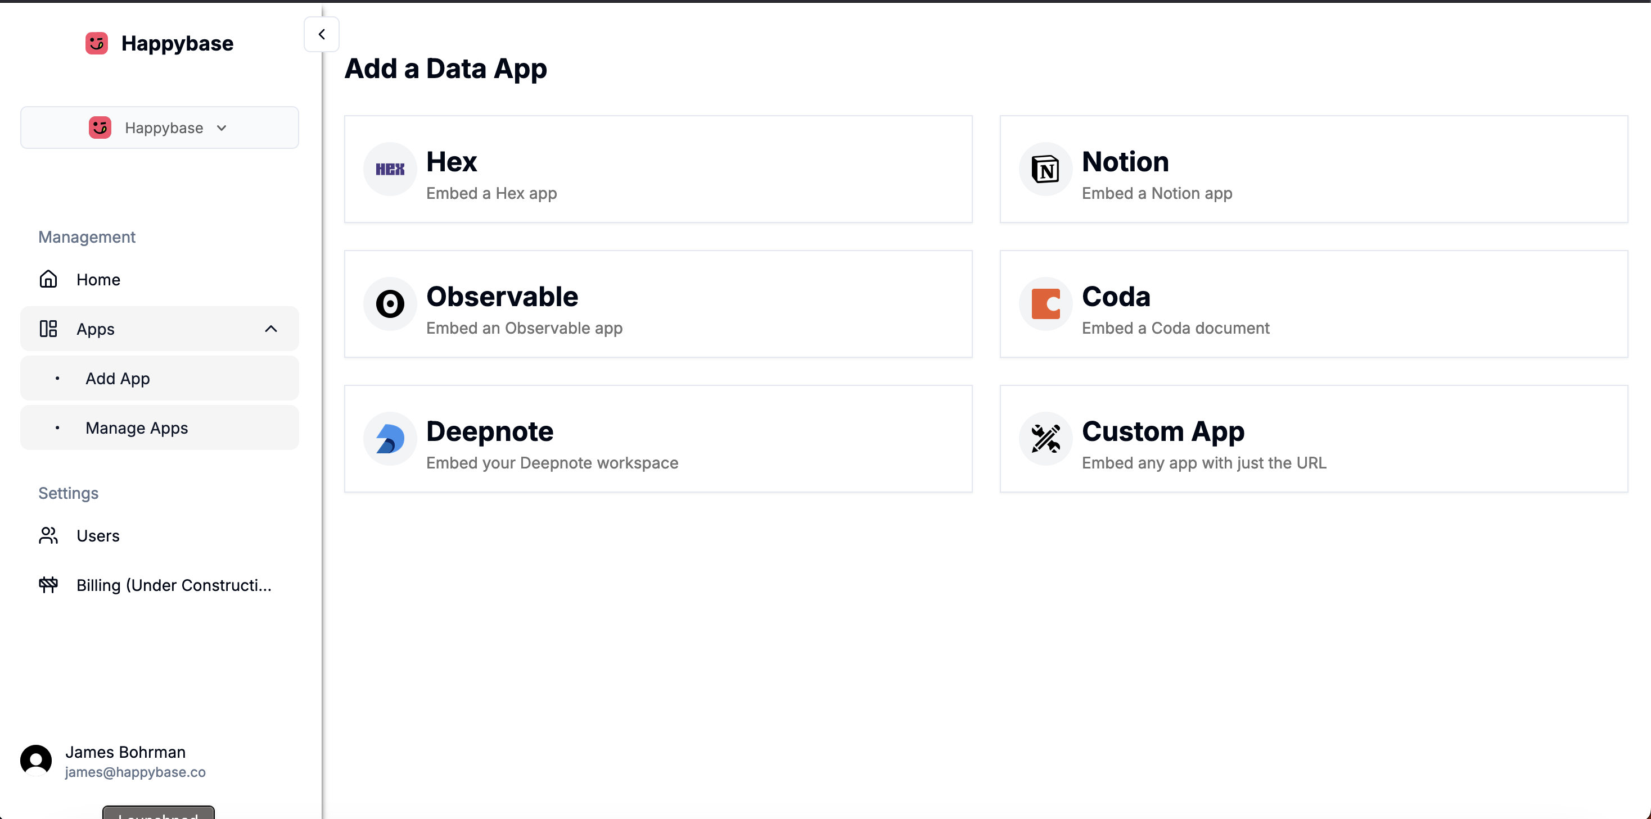This screenshot has width=1651, height=819.
Task: Click the workspace selector's Happybase icon
Action: 100,128
